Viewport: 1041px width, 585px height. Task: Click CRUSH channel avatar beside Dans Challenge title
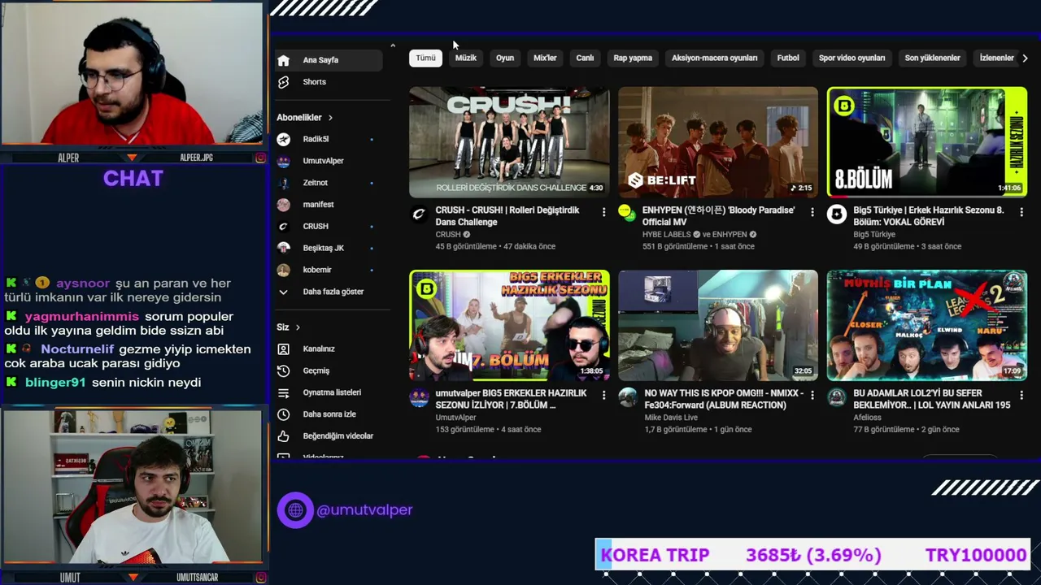(x=419, y=214)
